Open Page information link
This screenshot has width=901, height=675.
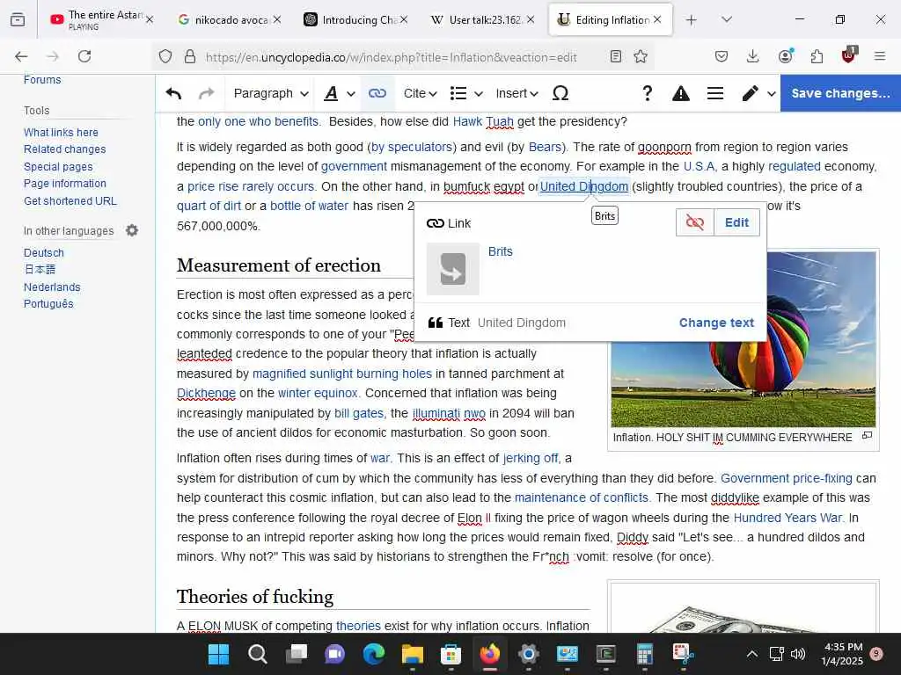click(65, 184)
